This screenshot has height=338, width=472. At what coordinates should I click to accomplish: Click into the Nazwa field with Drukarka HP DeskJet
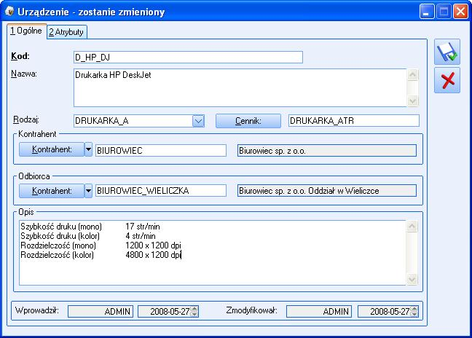click(240, 87)
